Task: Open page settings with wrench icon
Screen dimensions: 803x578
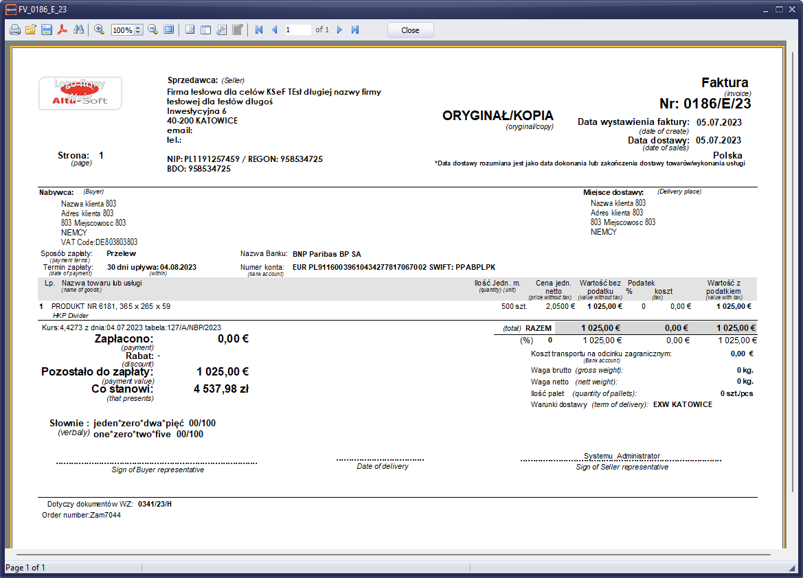Action: [221, 30]
